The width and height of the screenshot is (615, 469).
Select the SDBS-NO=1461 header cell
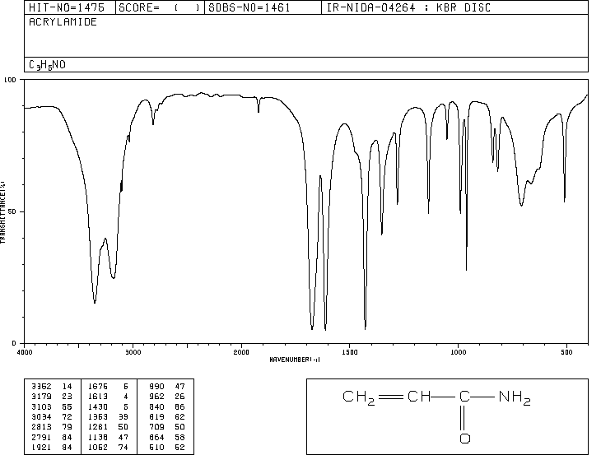tap(263, 7)
